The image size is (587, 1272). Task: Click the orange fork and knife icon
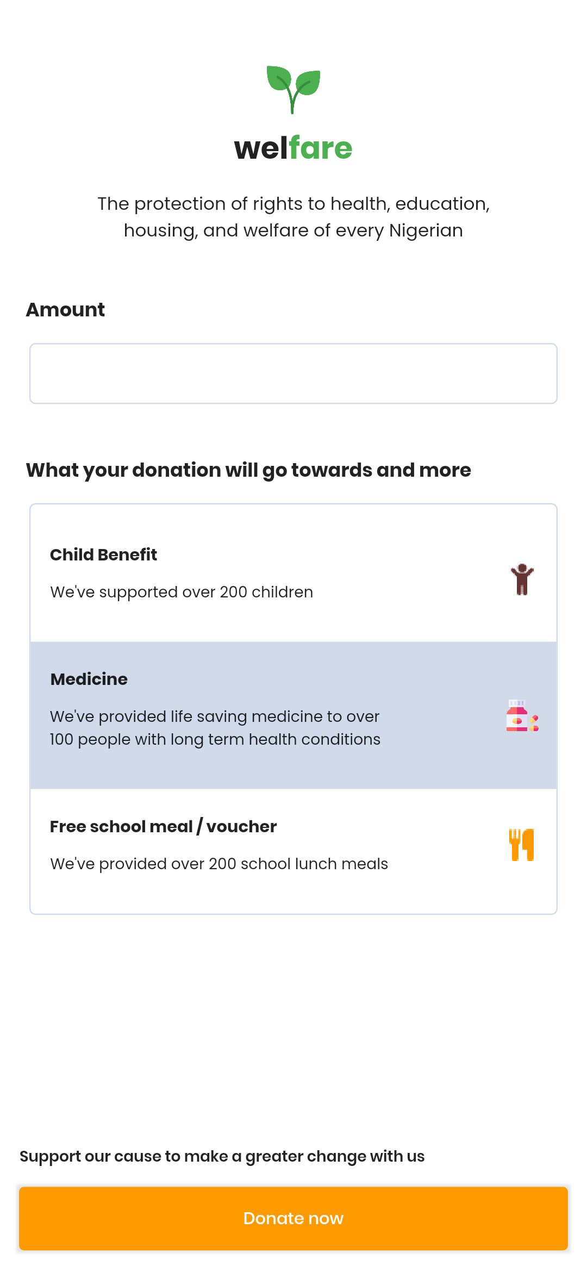point(522,845)
